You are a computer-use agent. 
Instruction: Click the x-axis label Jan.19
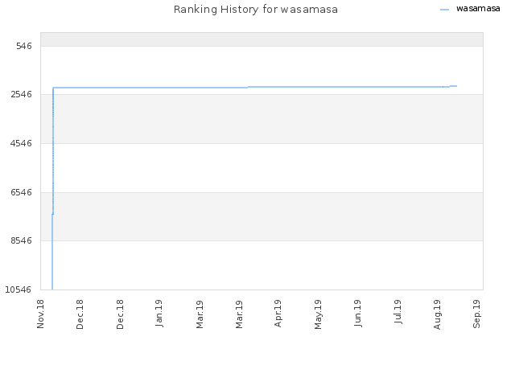159,314
